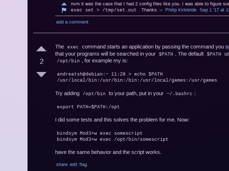Downvote the answer about exec command

click(42, 74)
